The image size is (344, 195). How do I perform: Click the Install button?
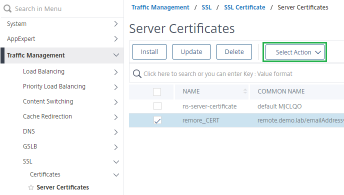click(x=149, y=52)
